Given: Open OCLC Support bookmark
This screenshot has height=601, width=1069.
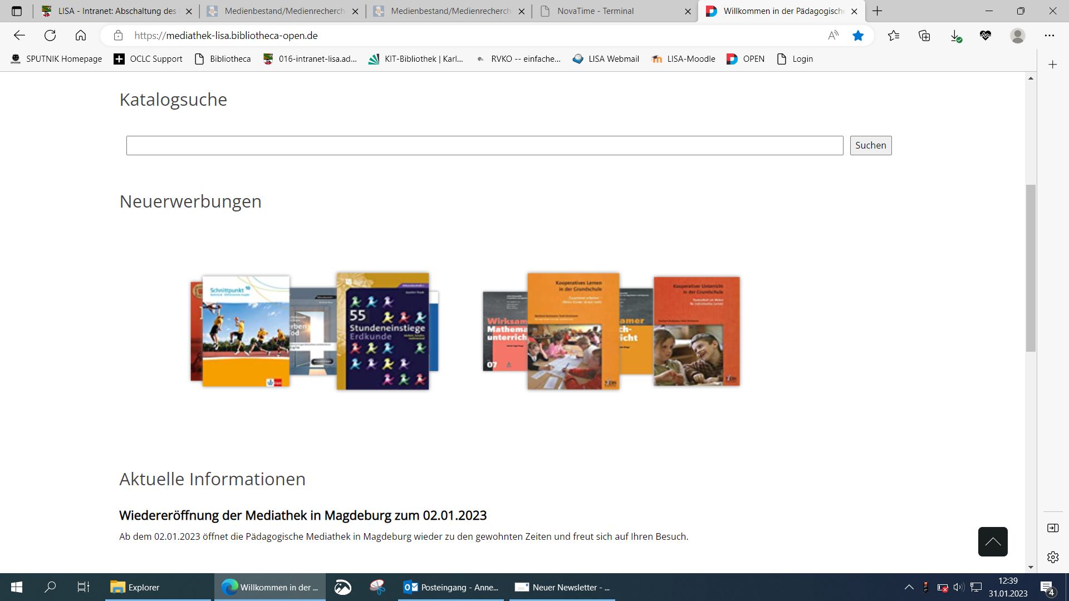Looking at the screenshot, I should [148, 59].
